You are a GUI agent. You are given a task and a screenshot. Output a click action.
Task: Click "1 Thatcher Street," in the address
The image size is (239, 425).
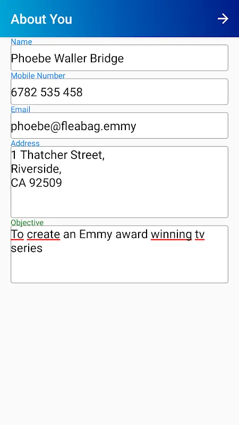58,155
